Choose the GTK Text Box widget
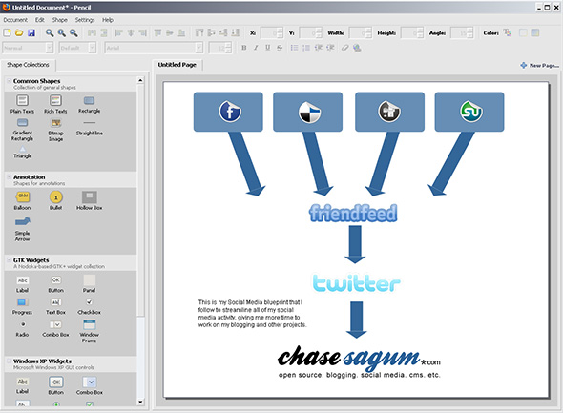Image resolution: width=563 pixels, height=413 pixels. (x=55, y=307)
